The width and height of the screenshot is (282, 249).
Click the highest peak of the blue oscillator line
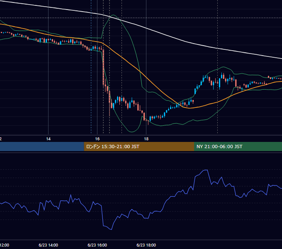pos(206,170)
